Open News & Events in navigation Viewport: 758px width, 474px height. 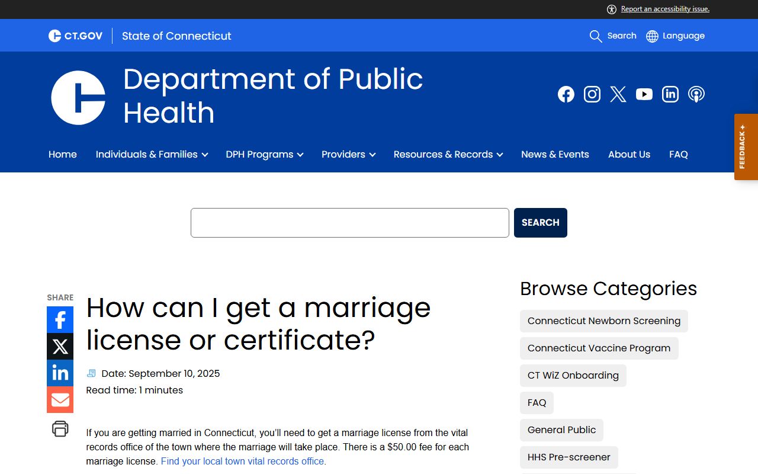pyautogui.click(x=555, y=155)
